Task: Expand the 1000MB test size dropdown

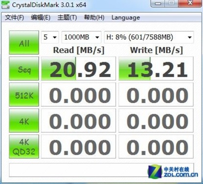Action: coord(81,37)
